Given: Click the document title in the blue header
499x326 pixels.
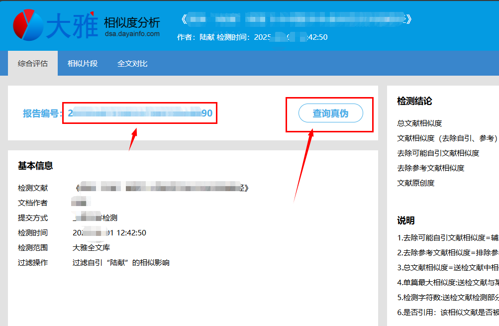Looking at the screenshot, I should [296, 20].
